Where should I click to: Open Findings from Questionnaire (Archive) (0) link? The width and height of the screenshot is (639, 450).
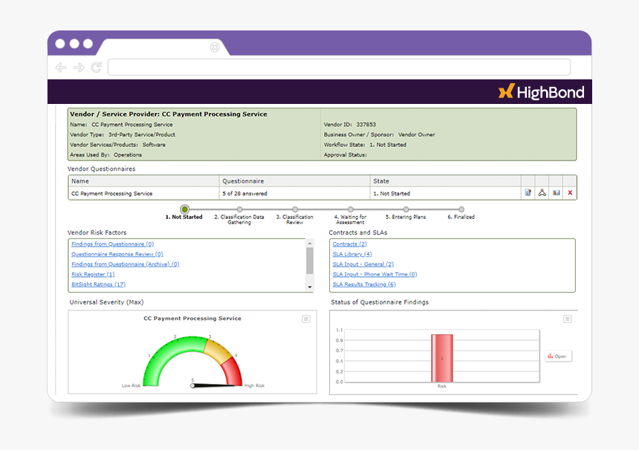125,264
